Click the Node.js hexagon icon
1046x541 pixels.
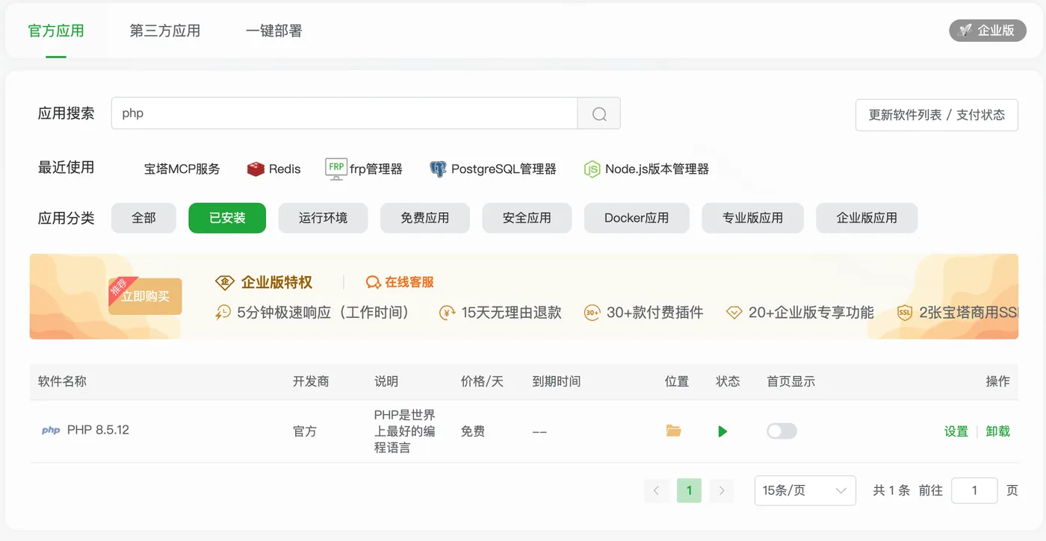[592, 169]
